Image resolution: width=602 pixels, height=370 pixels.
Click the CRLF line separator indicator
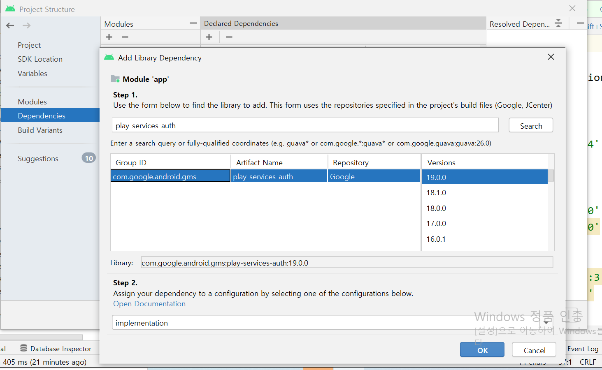[588, 362]
